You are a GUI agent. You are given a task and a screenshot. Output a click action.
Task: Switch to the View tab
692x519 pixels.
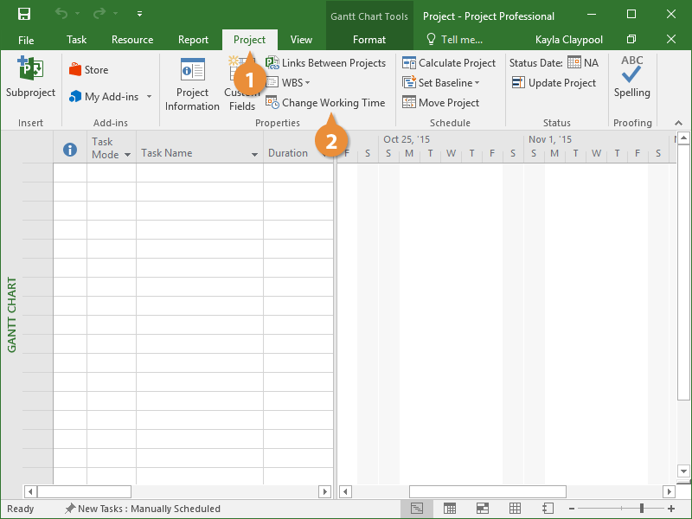point(301,40)
